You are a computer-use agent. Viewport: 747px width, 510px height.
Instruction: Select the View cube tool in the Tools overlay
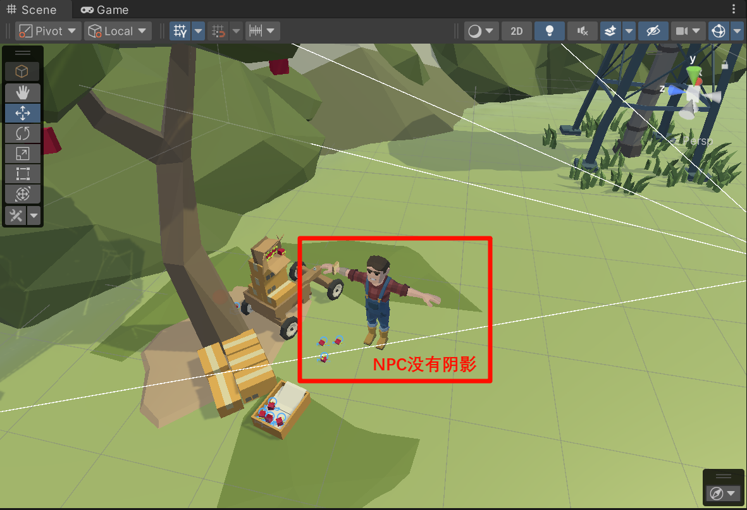pyautogui.click(x=22, y=71)
